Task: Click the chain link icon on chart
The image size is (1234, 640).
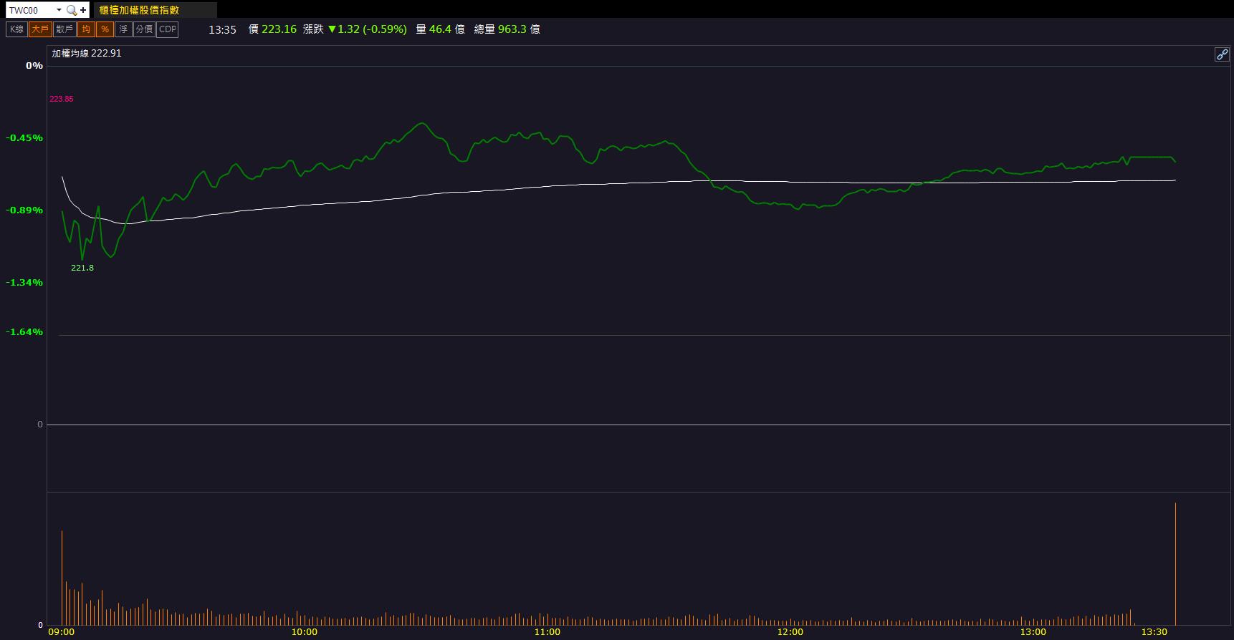Action: point(1222,54)
